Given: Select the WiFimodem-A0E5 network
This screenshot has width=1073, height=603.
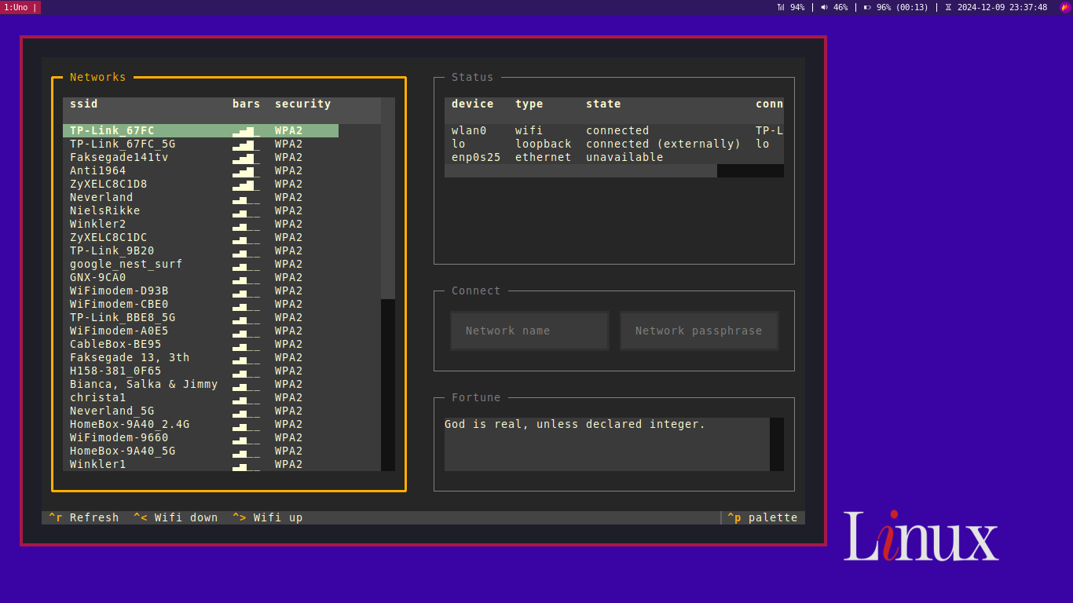Looking at the screenshot, I should click(x=200, y=331).
